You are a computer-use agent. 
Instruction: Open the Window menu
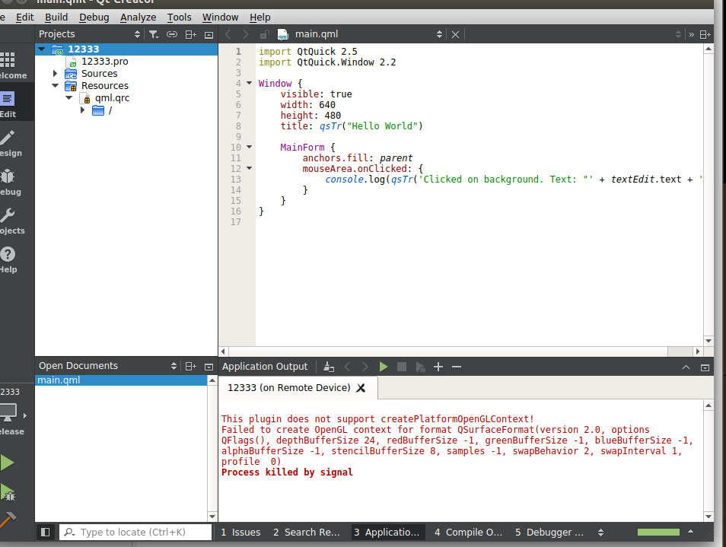(221, 17)
